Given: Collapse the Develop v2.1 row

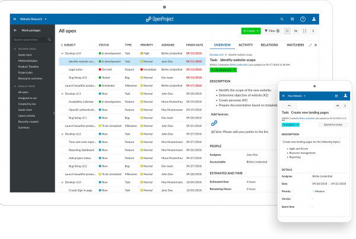Looking at the screenshot, I should click(62, 94).
